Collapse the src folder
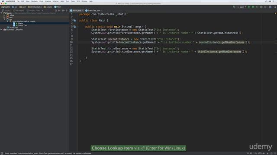 point(4,19)
